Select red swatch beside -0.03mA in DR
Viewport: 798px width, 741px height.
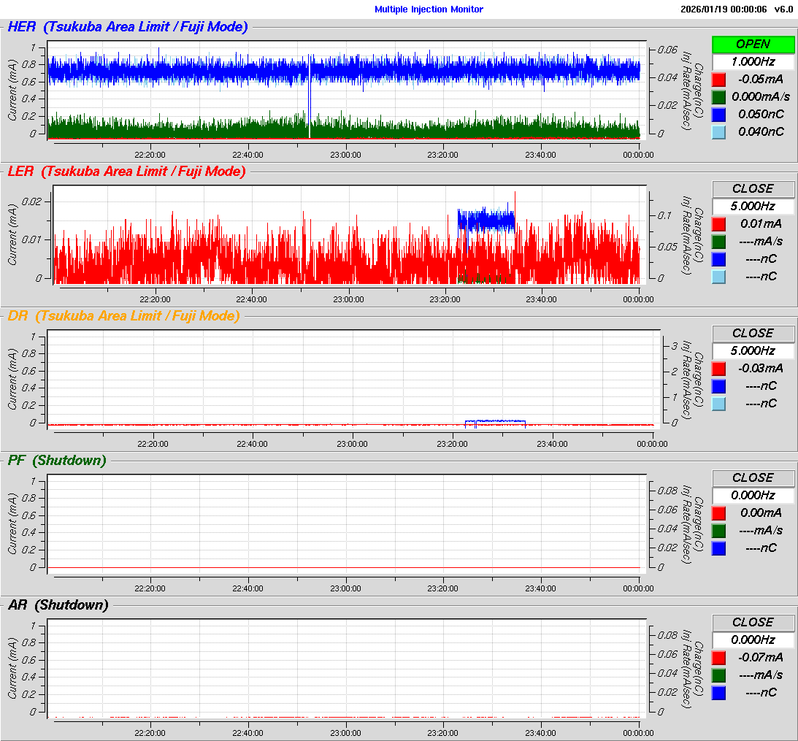pyautogui.click(x=718, y=369)
